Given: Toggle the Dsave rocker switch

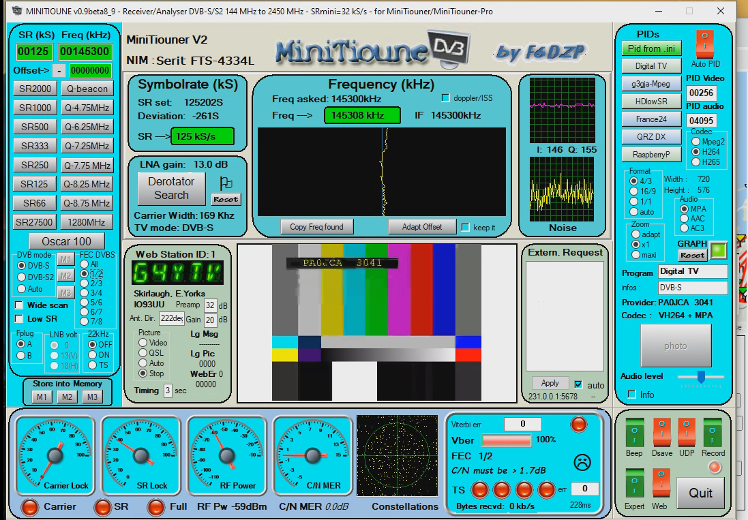Looking at the screenshot, I should point(661,432).
